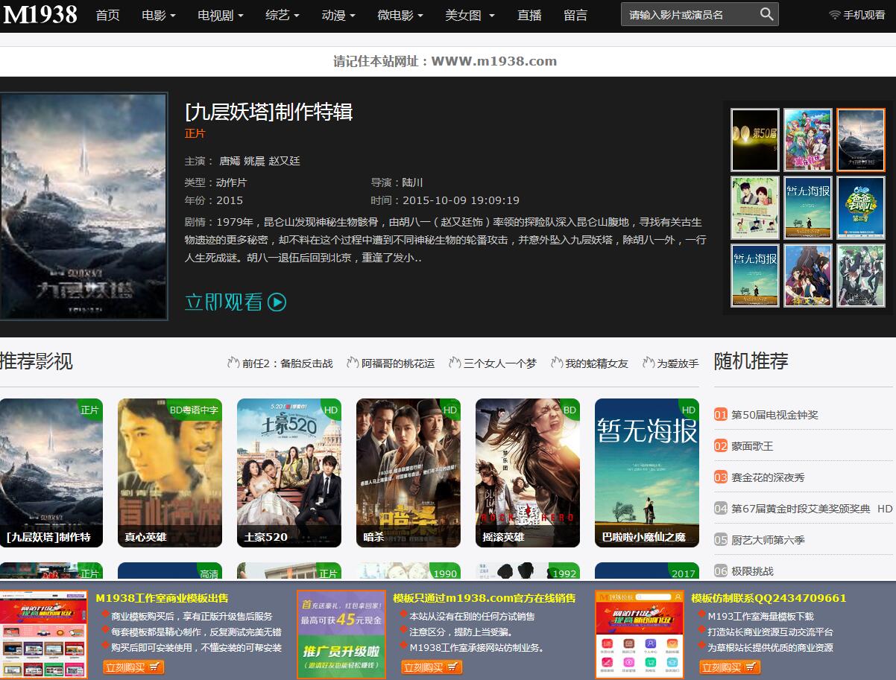Screen dimensions: 896x680
Task: Open the 土豪520 movie card
Action: click(x=289, y=473)
